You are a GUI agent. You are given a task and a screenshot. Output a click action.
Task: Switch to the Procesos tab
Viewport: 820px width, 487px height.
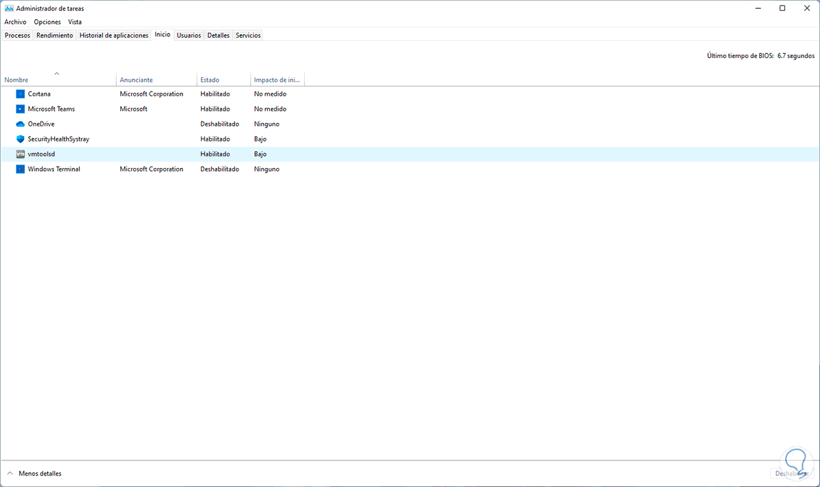tap(17, 35)
